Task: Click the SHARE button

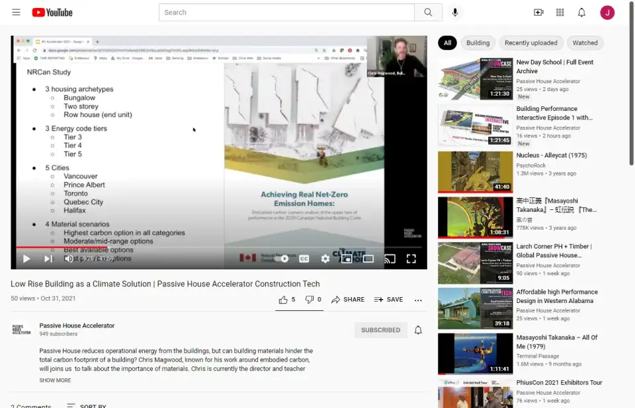Action: tap(348, 300)
